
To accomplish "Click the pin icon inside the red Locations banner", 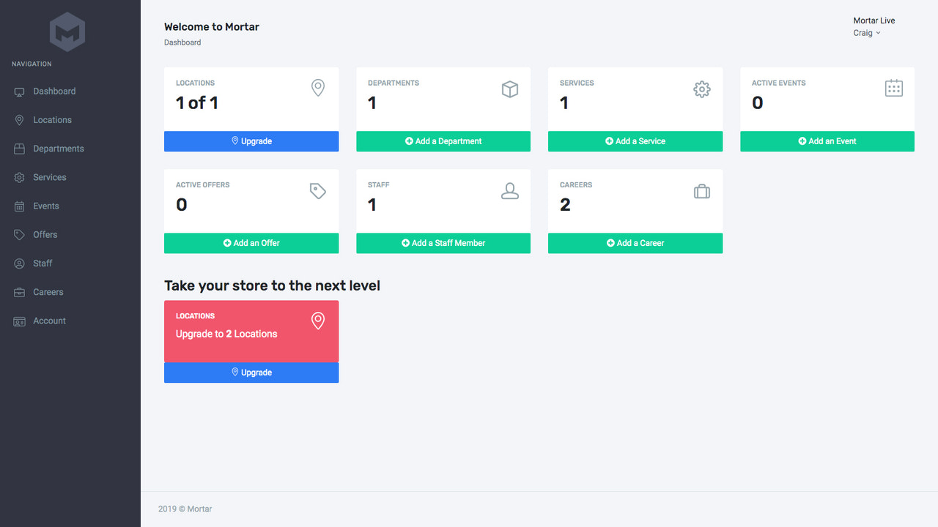I will [318, 321].
